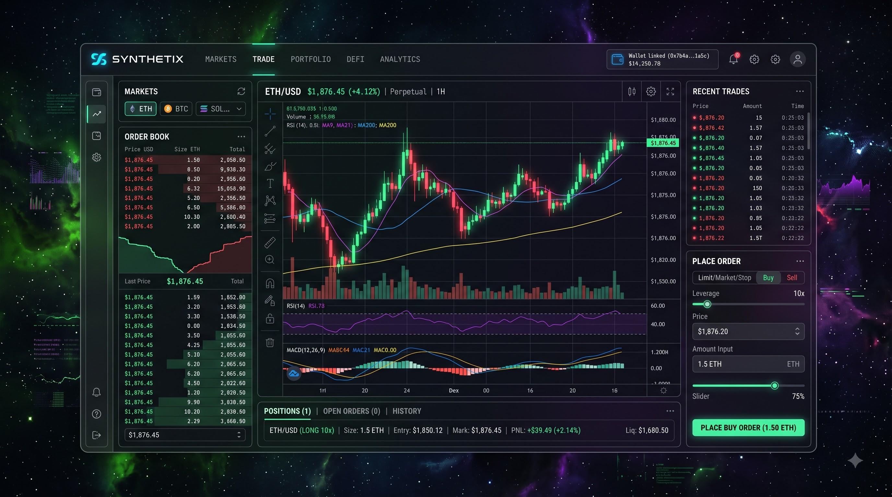892x497 pixels.
Task: Toggle the magnet snap tool
Action: (x=270, y=283)
